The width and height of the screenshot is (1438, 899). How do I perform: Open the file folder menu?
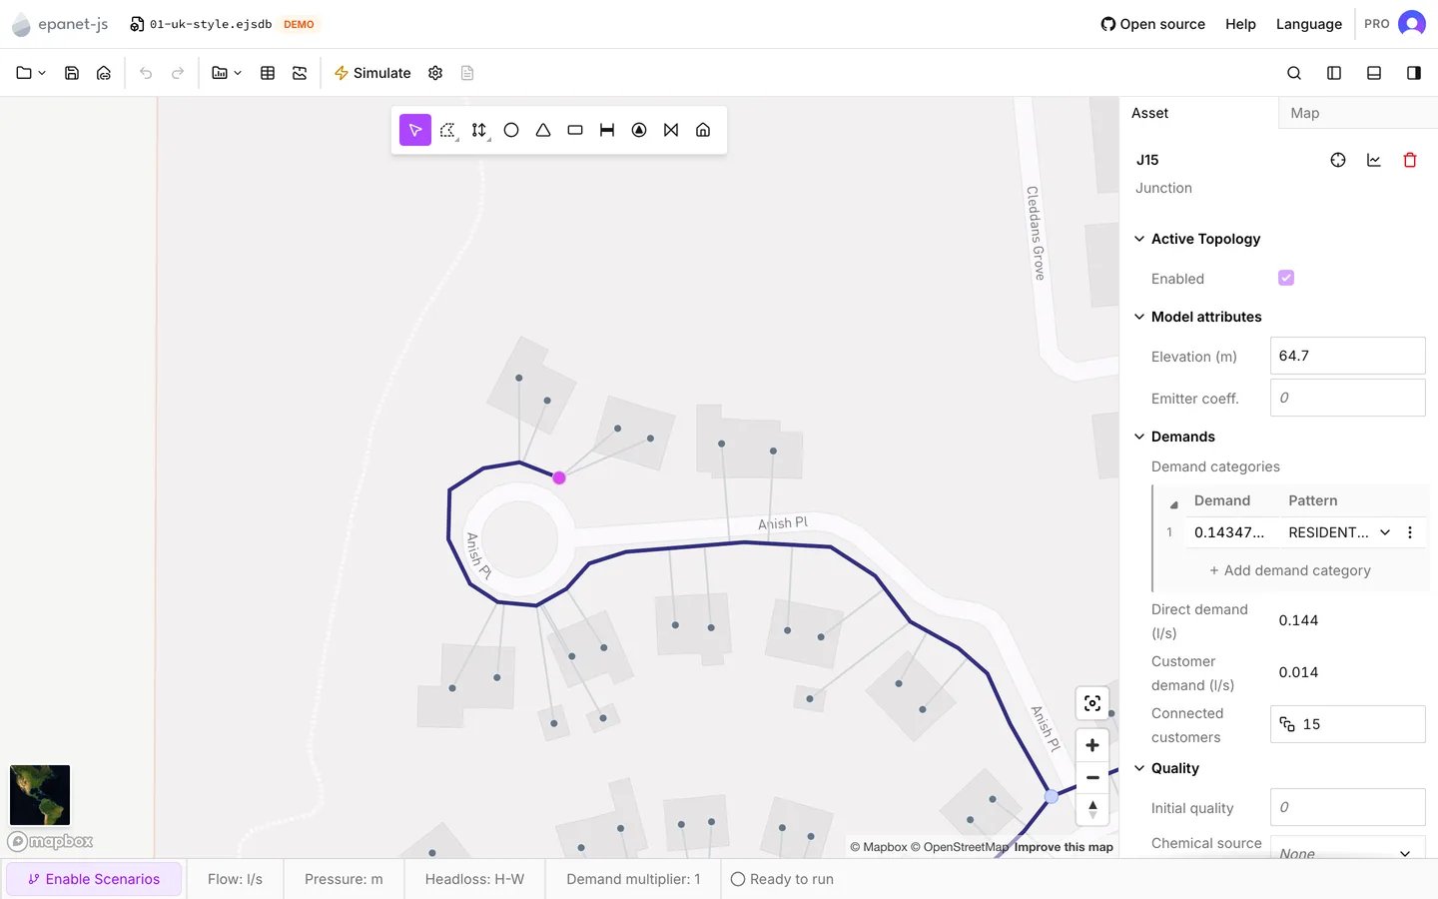(x=31, y=73)
